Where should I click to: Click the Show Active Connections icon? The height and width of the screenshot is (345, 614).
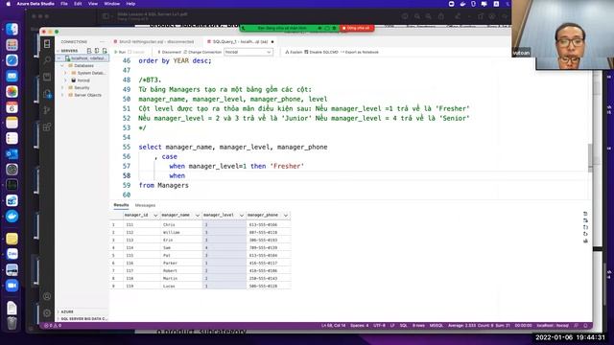[105, 51]
